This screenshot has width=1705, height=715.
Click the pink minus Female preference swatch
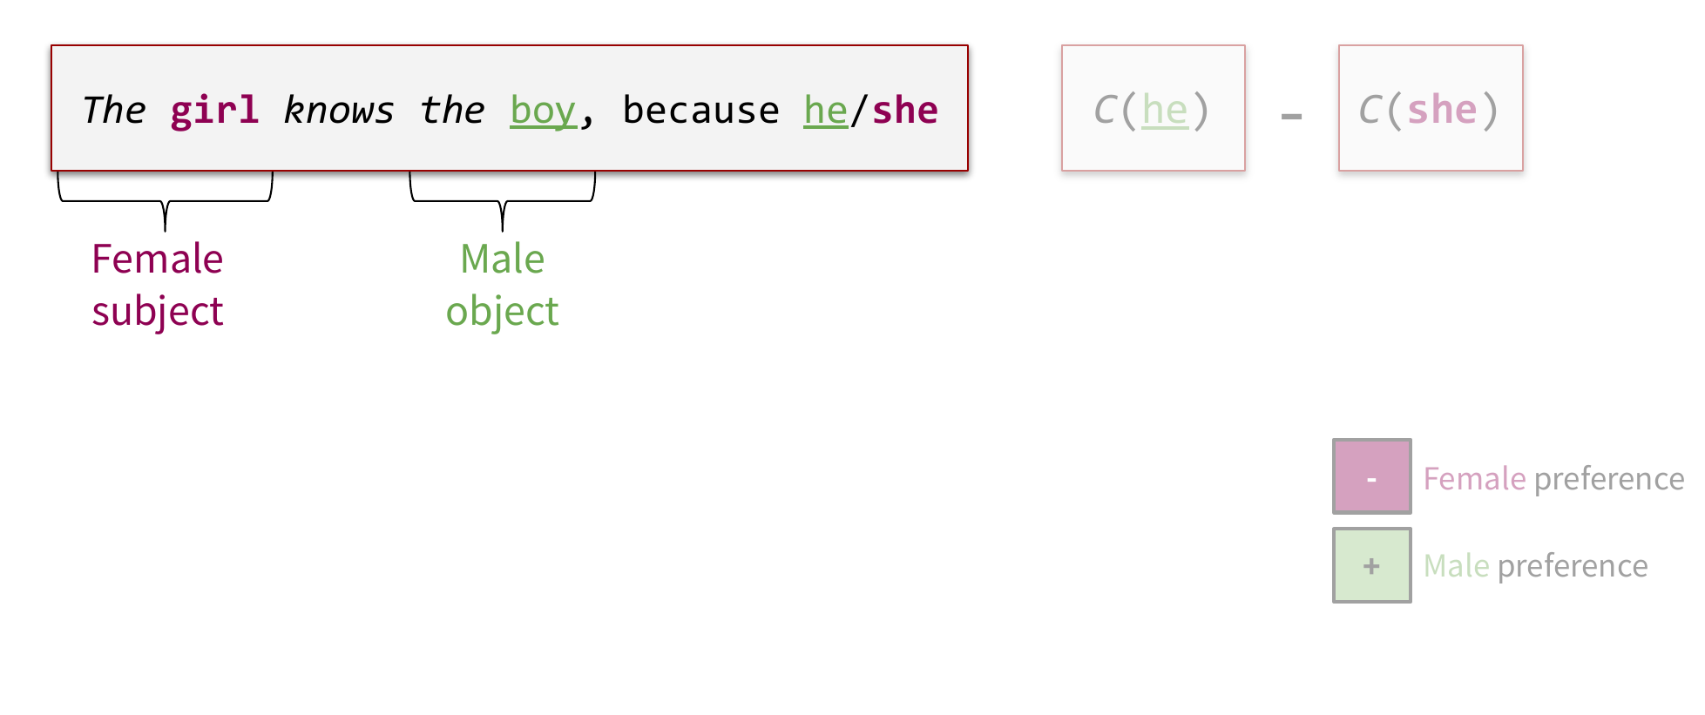pos(1371,476)
